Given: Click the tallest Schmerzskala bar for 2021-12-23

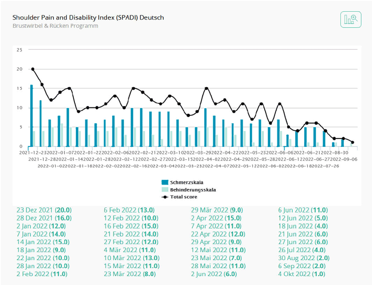Looking at the screenshot, I should point(31,116).
